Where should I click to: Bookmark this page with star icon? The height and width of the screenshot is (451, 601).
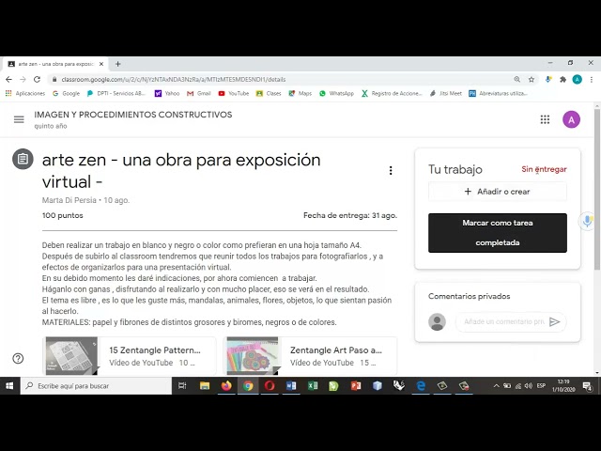coord(532,79)
